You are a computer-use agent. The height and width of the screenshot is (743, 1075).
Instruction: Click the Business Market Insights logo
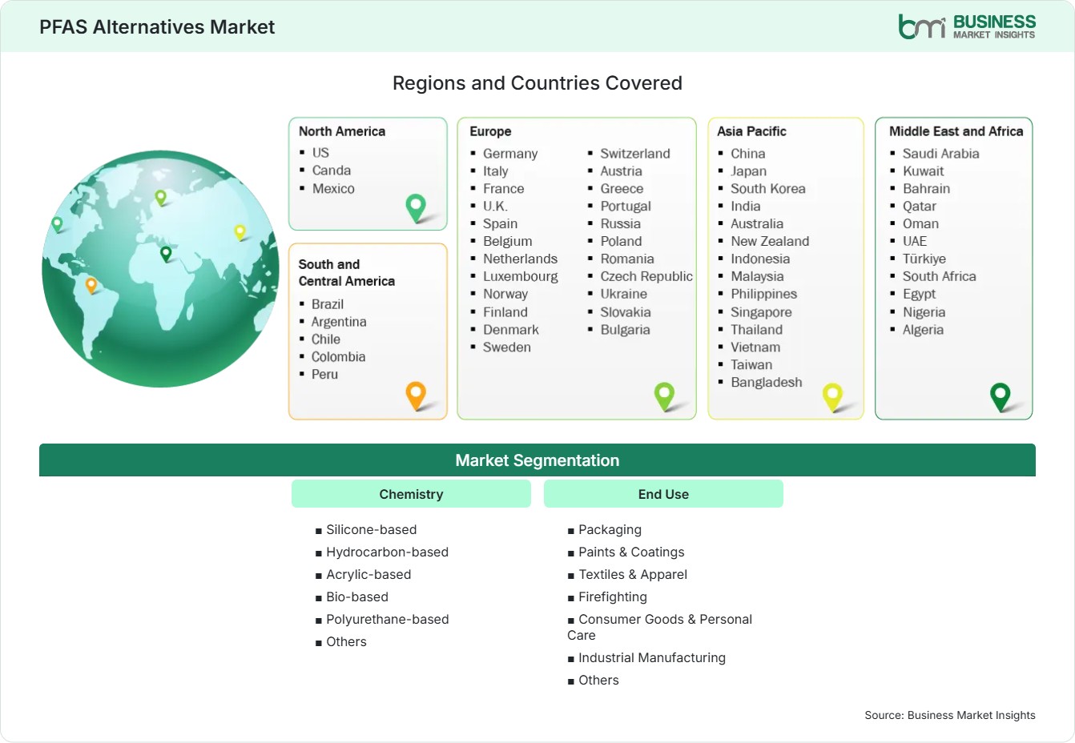click(x=967, y=26)
